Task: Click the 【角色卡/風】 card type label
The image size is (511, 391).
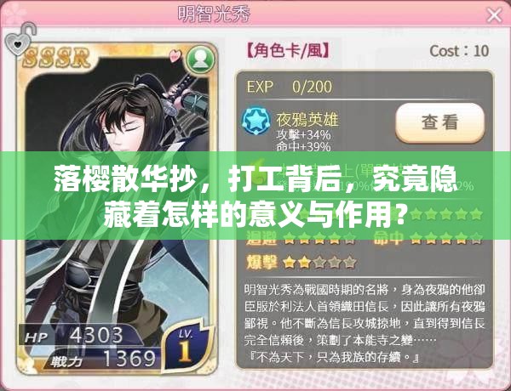Action: coord(288,51)
